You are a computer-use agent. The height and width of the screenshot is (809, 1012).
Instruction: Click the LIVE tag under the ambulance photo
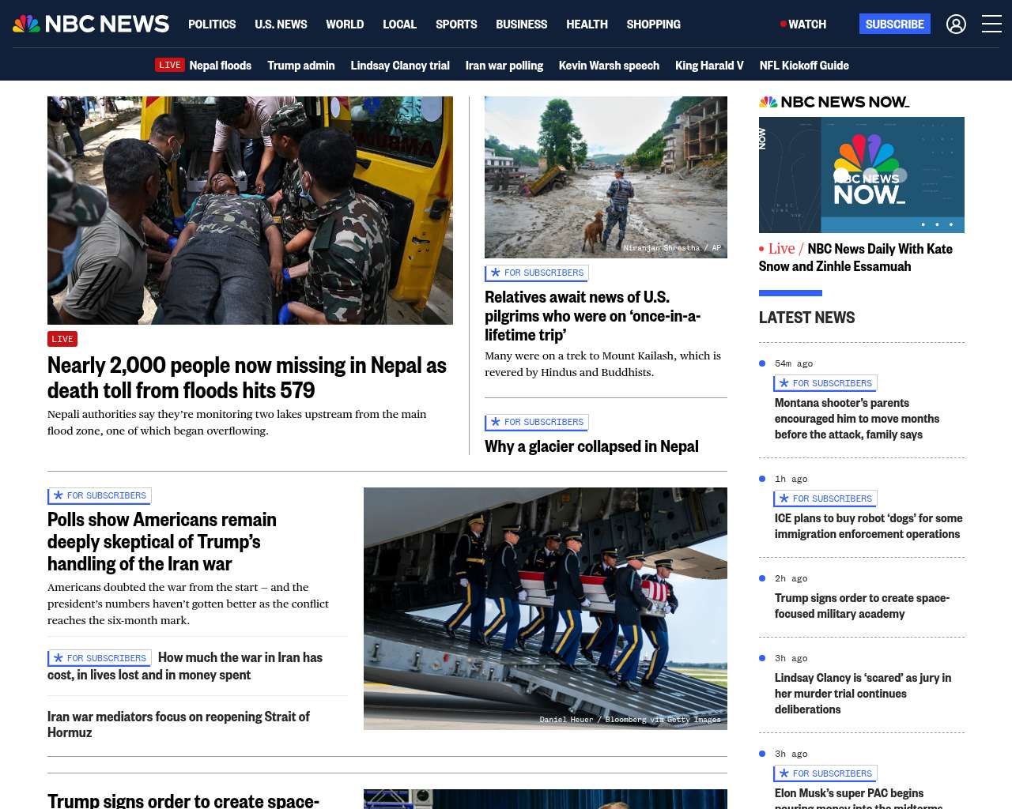coord(62,339)
